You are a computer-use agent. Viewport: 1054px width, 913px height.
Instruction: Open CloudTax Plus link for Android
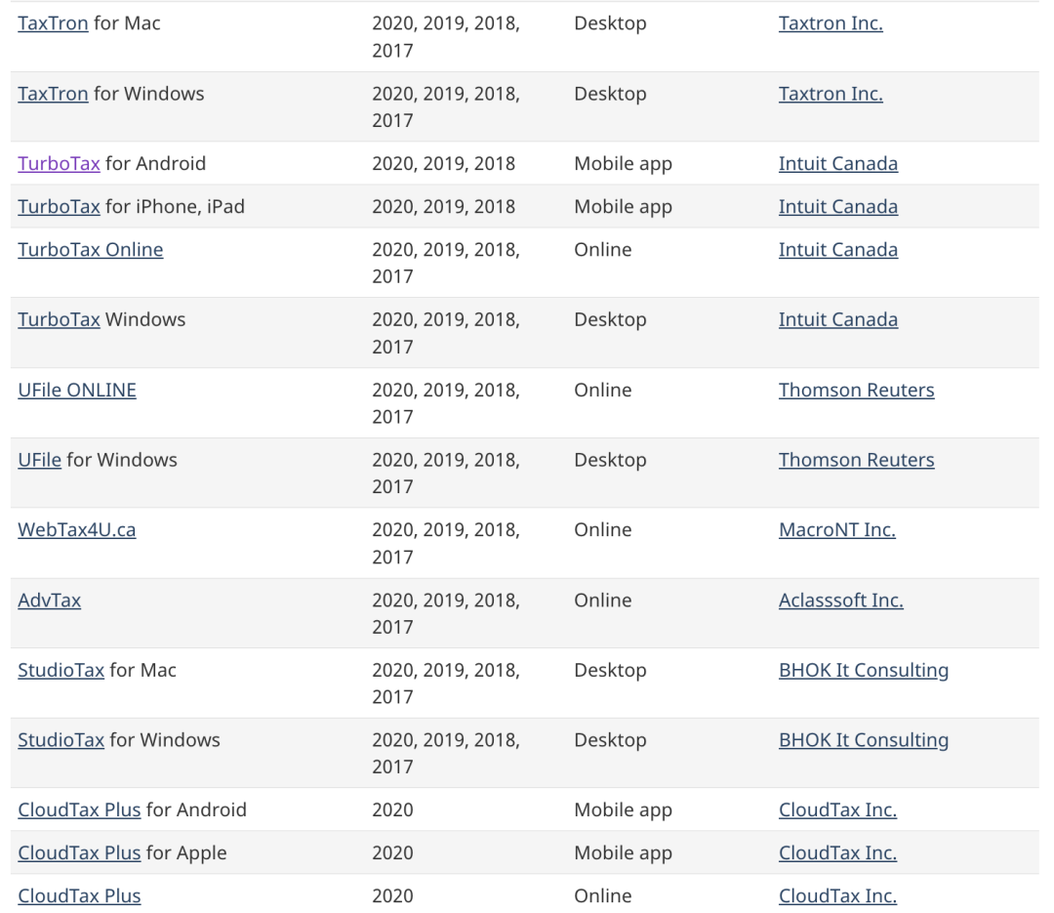point(79,810)
